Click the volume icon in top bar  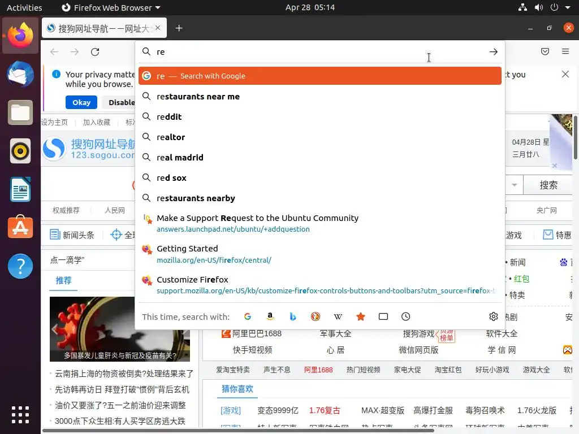point(539,7)
